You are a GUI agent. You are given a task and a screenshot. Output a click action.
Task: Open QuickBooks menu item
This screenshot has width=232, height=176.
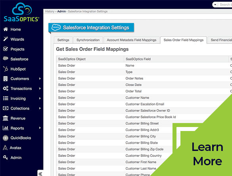[x=21, y=138]
